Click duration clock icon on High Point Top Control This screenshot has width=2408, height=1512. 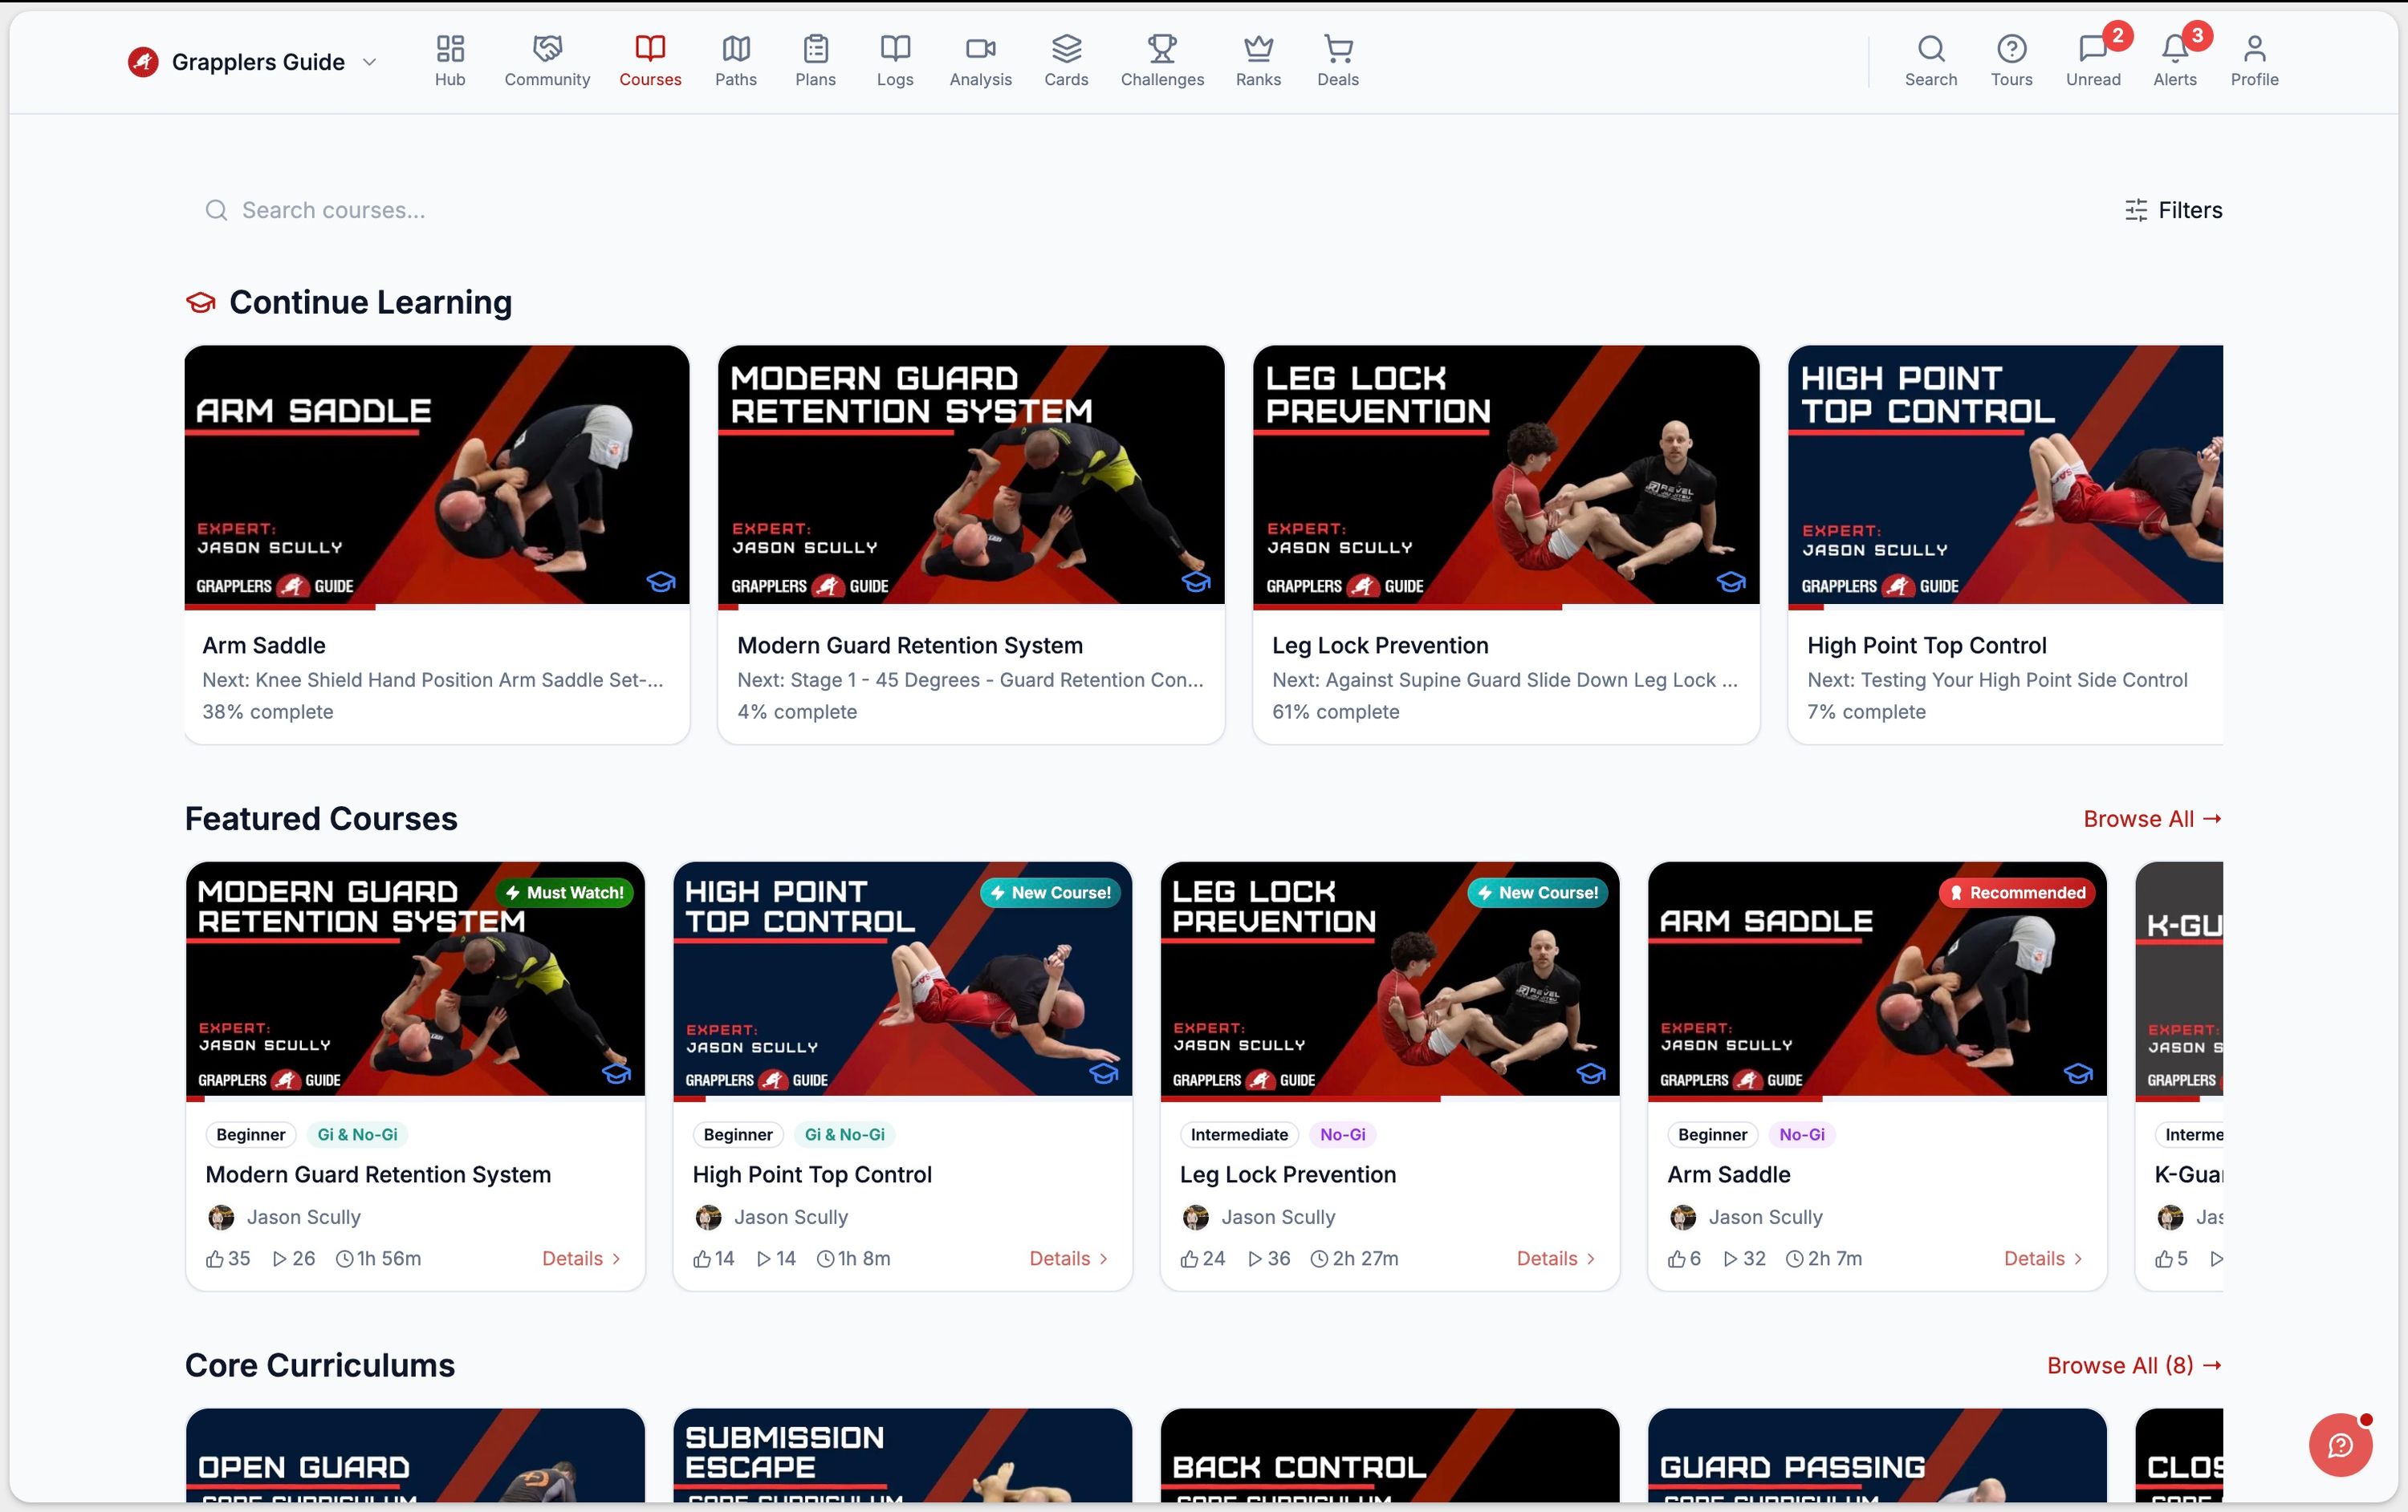point(825,1259)
